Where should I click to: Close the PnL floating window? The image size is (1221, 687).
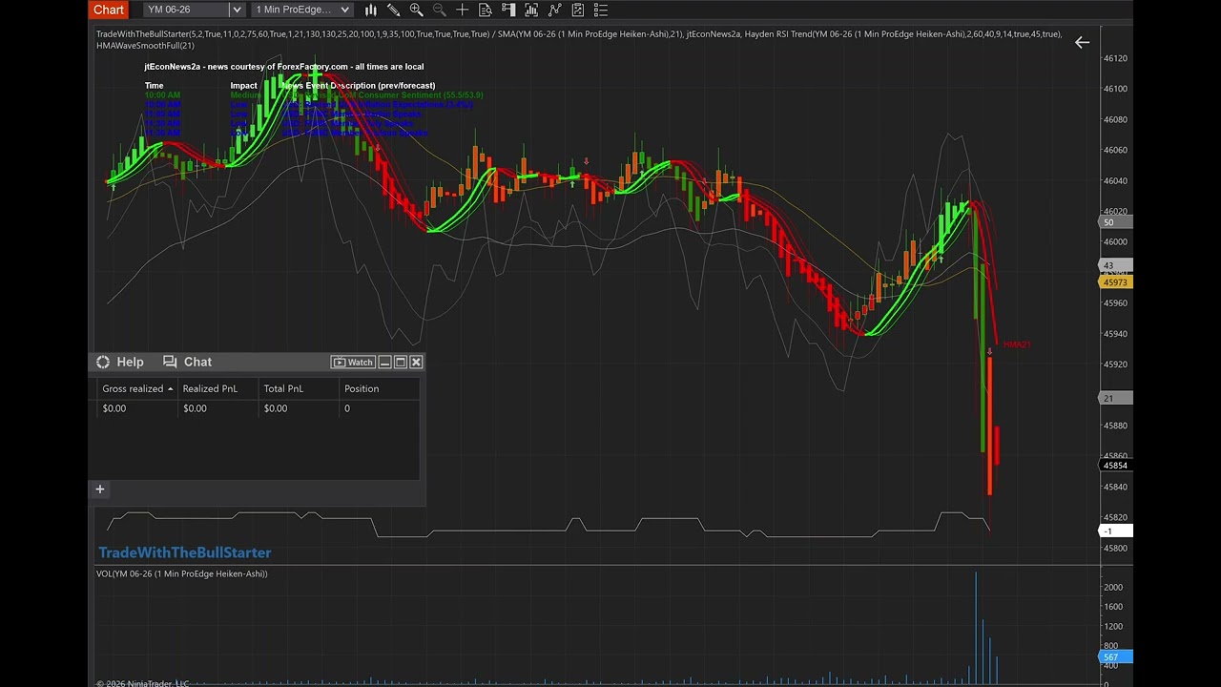416,362
